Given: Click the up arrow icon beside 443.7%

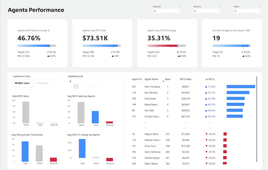Looking at the screenshot, I should click(x=206, y=105).
